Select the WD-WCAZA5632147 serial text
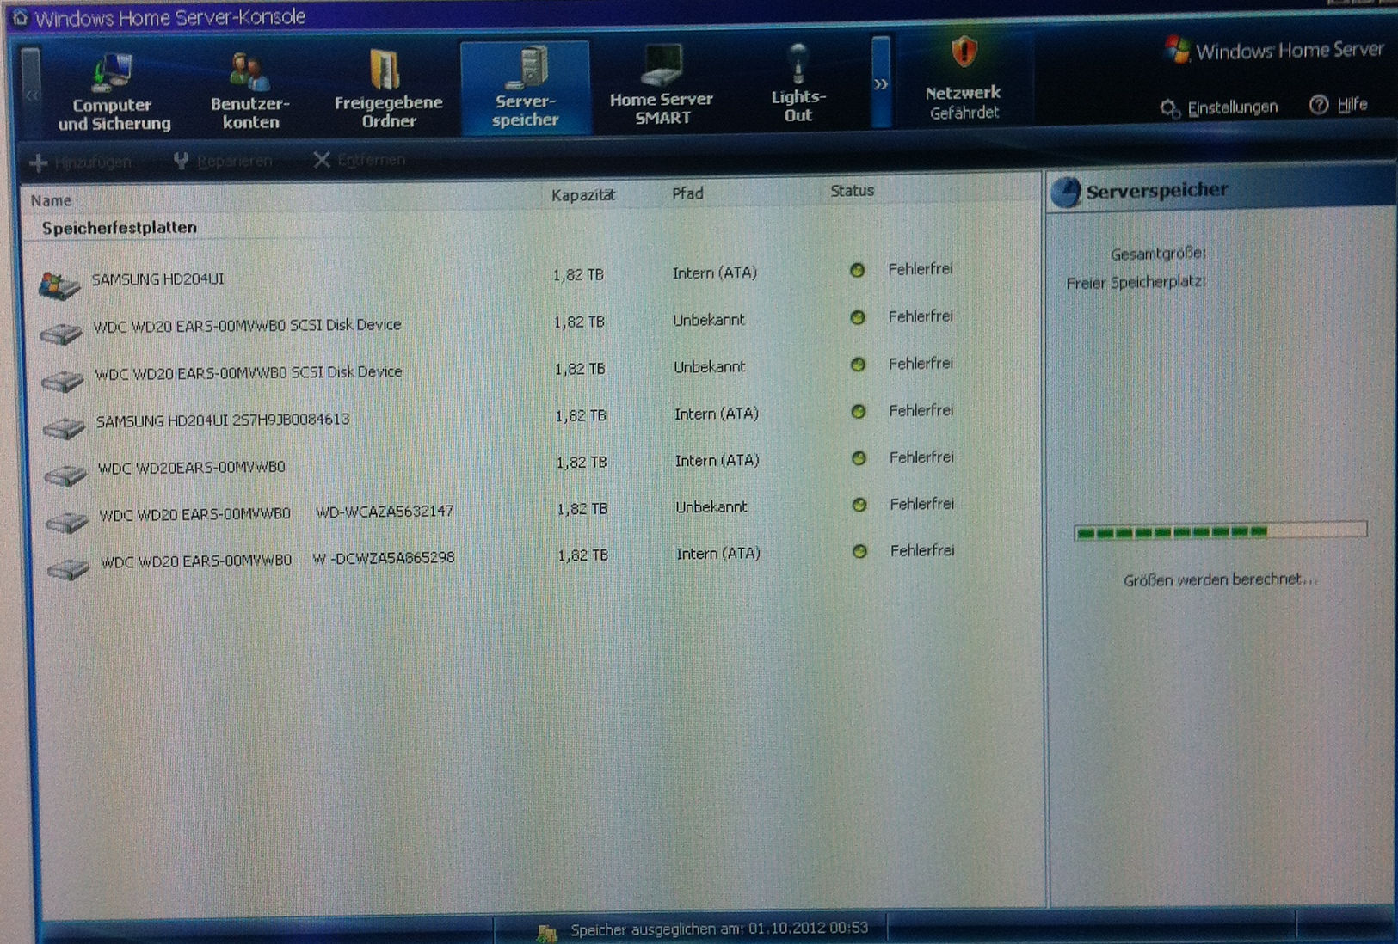The height and width of the screenshot is (944, 1398). (385, 512)
